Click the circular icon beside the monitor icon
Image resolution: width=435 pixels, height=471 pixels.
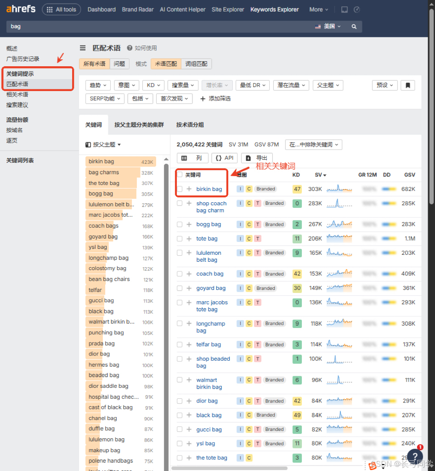click(x=357, y=10)
